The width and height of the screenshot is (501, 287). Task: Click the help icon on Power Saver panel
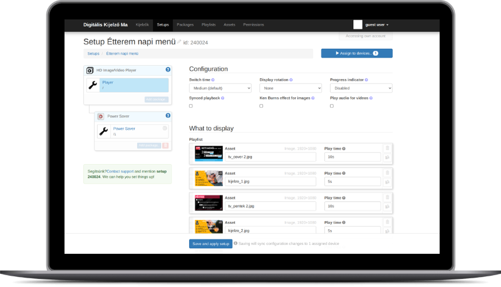click(168, 115)
